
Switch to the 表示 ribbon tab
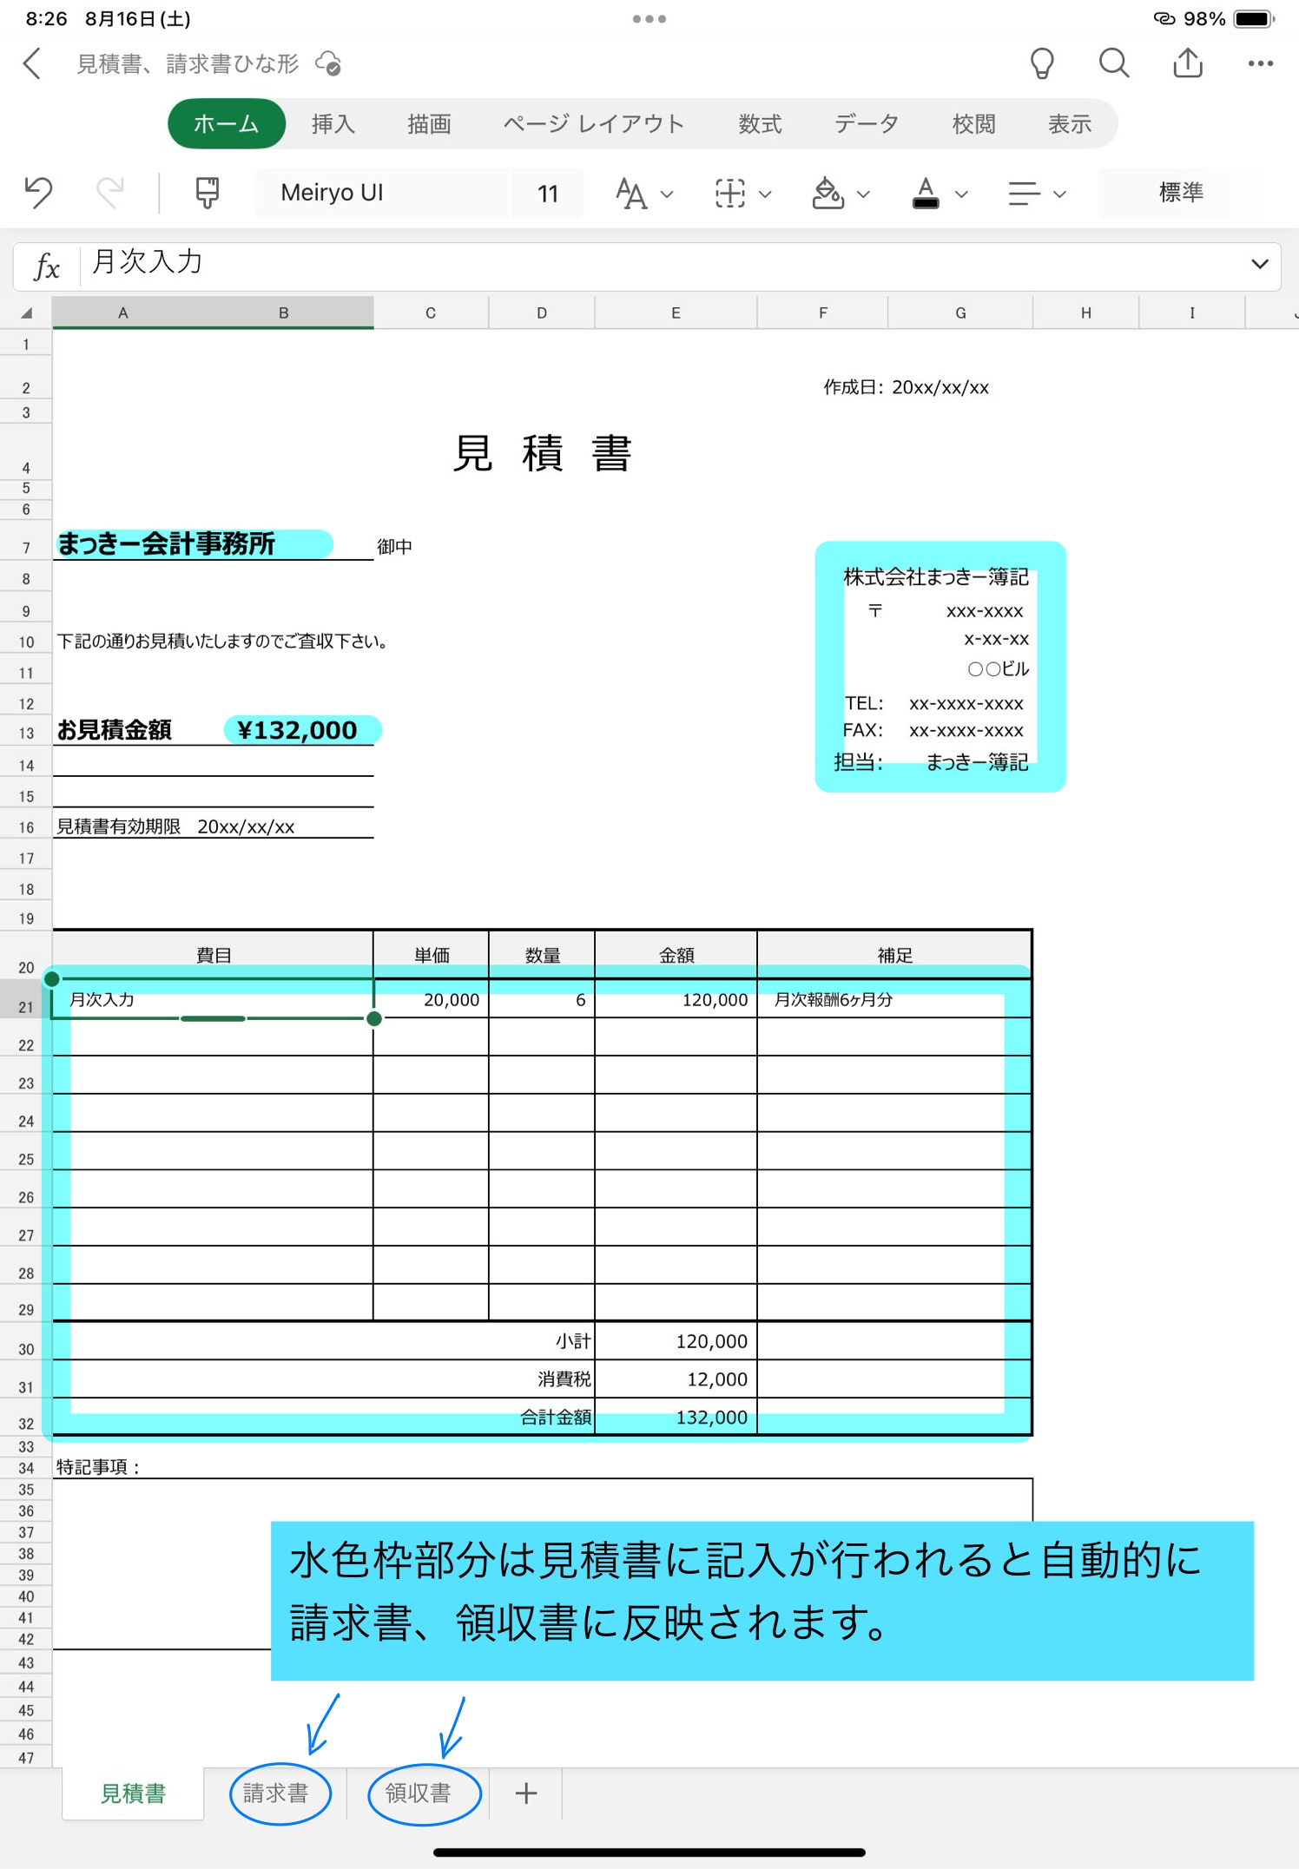tap(1070, 124)
